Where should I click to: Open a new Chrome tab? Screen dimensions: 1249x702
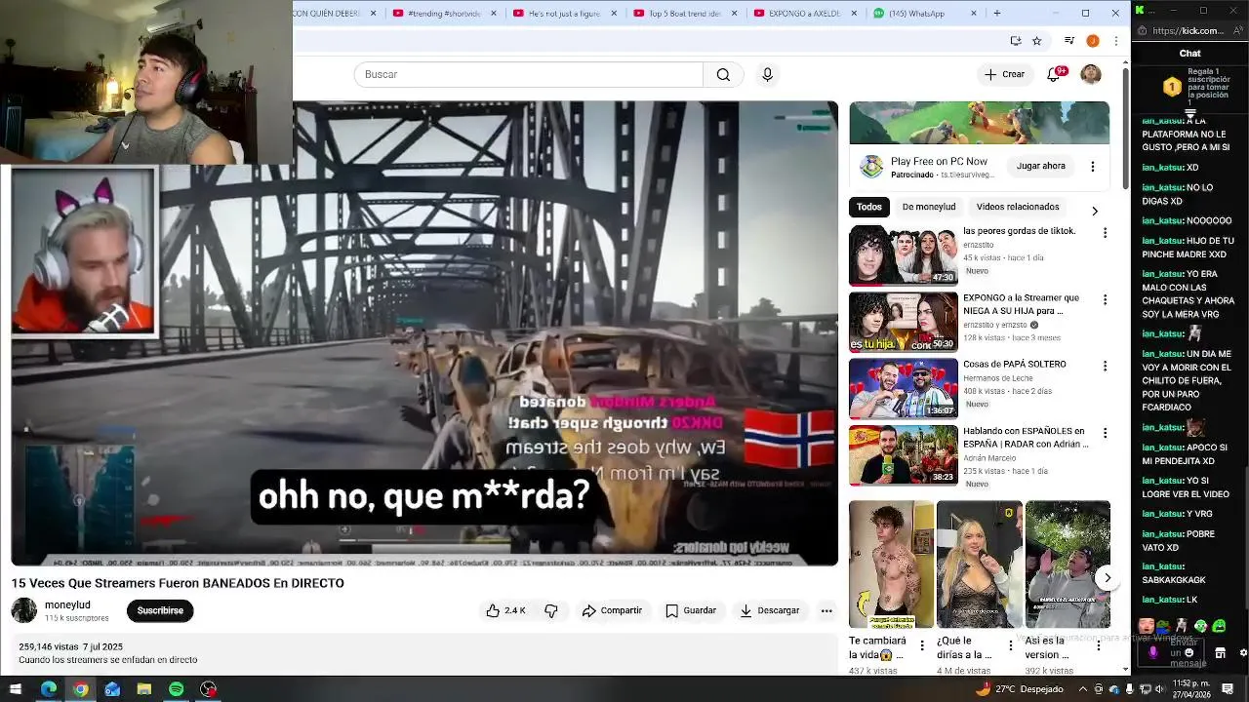[x=996, y=13]
